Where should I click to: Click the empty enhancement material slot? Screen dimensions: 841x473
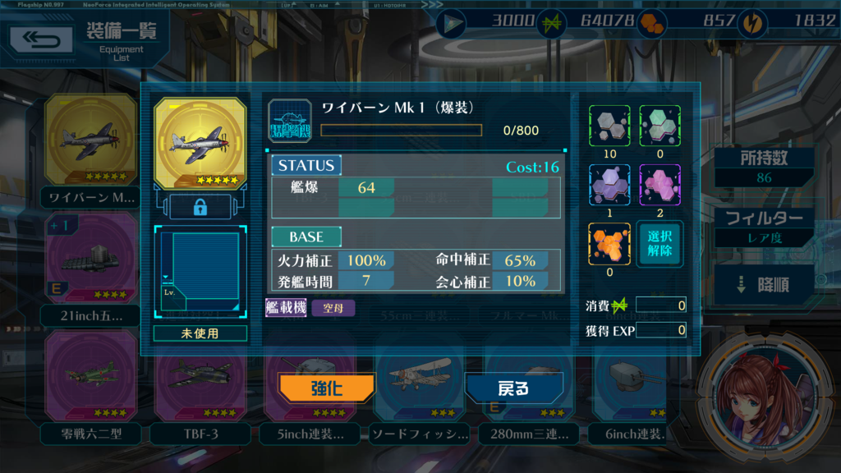[x=200, y=272]
